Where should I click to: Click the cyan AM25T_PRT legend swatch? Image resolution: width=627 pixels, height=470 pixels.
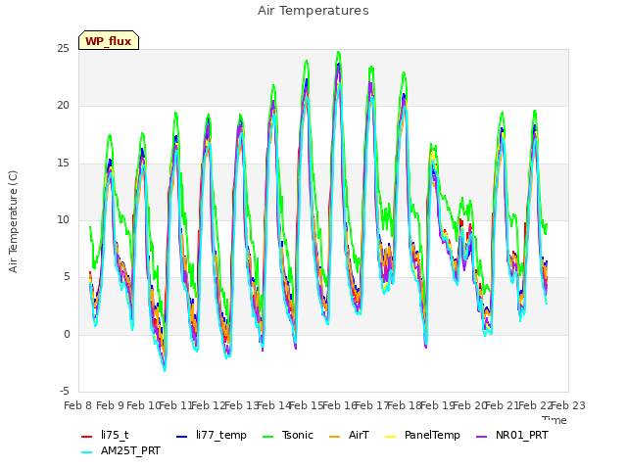point(87,452)
